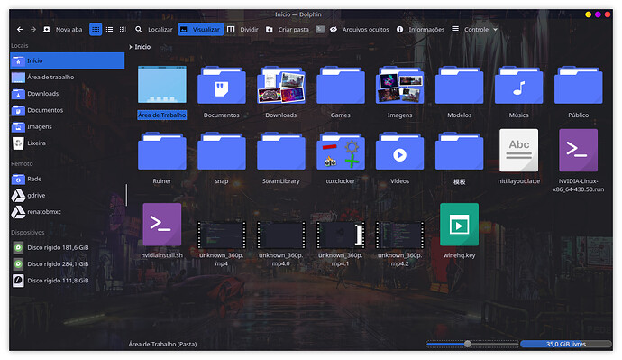
Task: Select the NVIDIA-Linux .run file
Action: coord(579,150)
